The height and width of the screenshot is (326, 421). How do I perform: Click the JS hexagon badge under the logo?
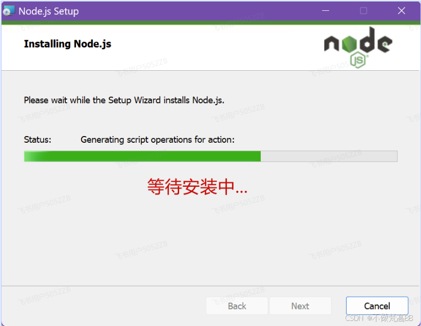[x=358, y=60]
